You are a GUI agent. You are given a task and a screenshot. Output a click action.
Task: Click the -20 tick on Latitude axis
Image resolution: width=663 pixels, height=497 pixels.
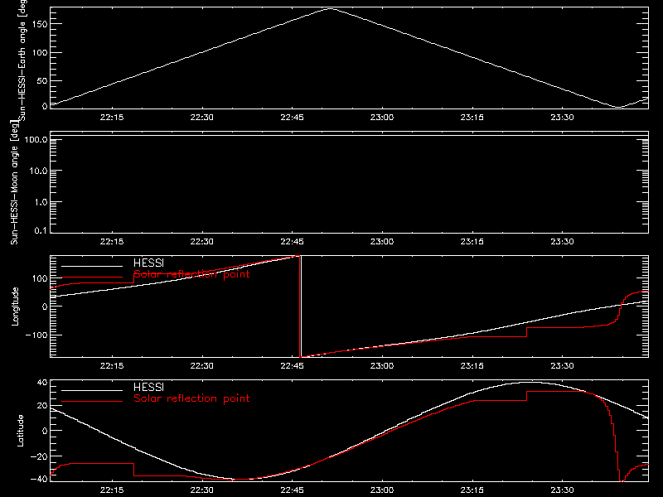point(39,456)
